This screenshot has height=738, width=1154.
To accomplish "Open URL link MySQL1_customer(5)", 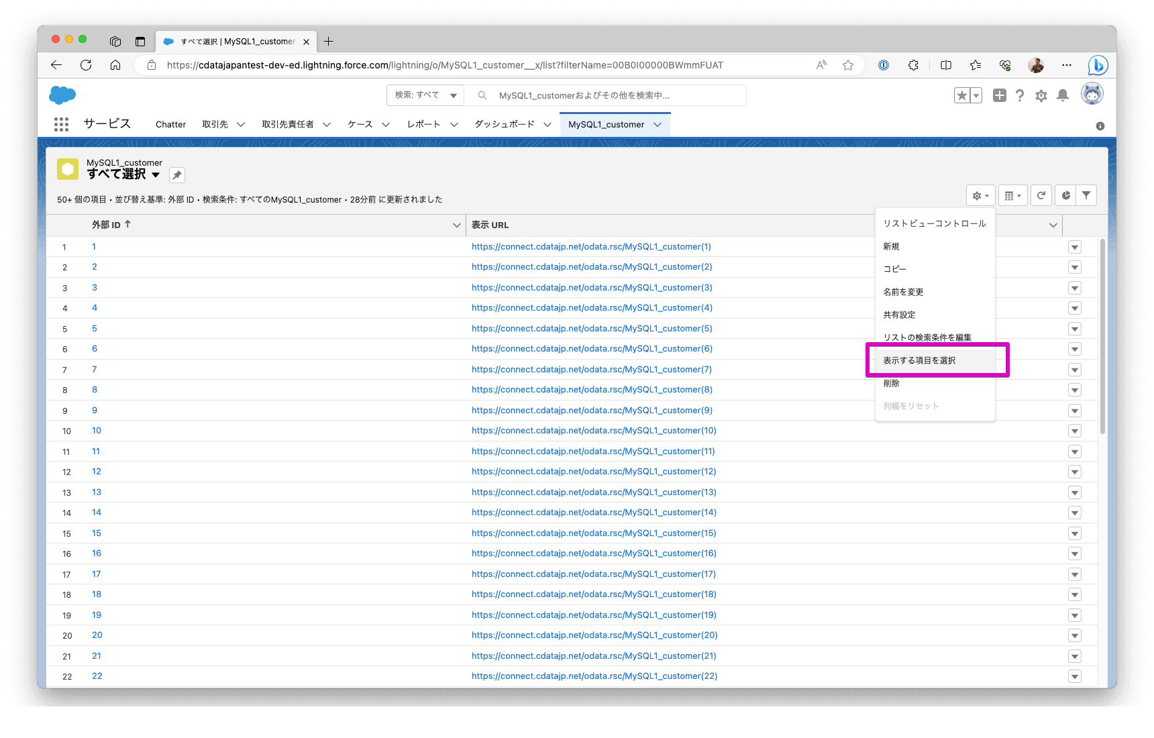I will tap(592, 329).
